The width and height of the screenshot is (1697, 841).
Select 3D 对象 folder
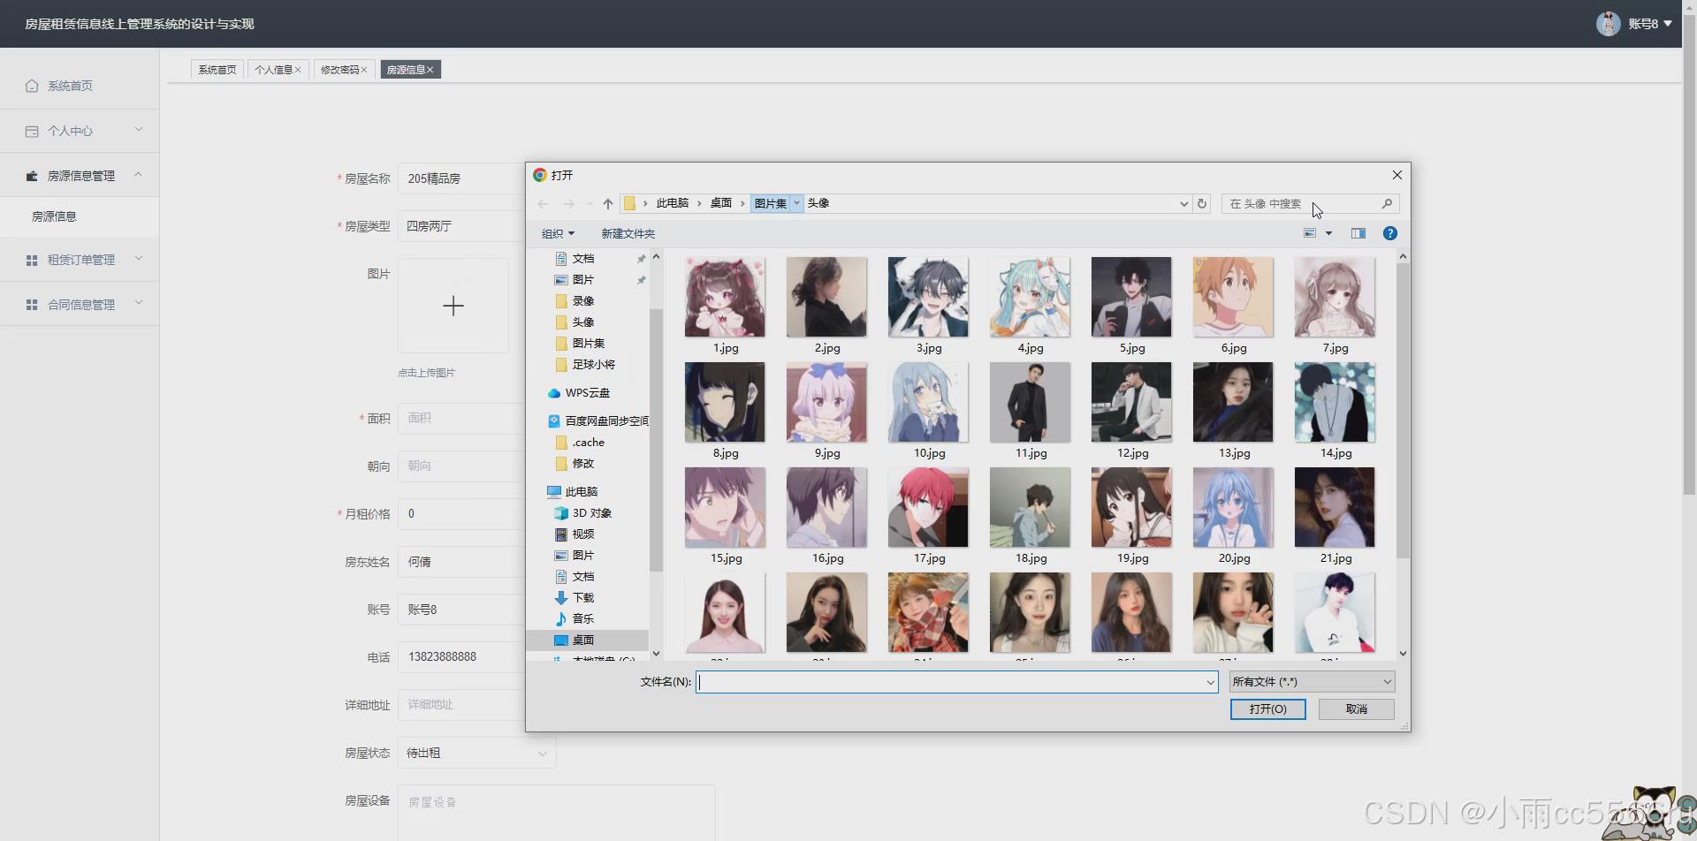(x=582, y=513)
